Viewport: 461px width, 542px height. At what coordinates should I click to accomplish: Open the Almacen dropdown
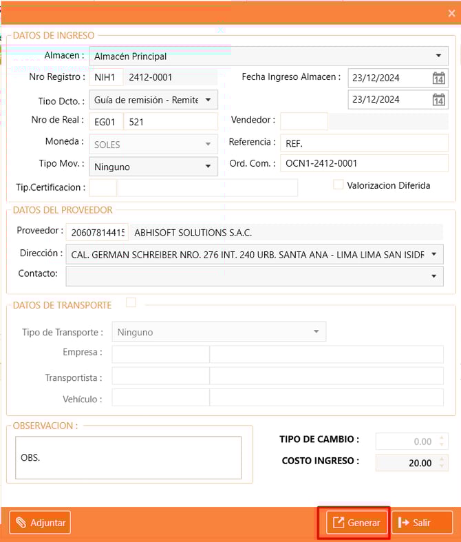coord(268,56)
